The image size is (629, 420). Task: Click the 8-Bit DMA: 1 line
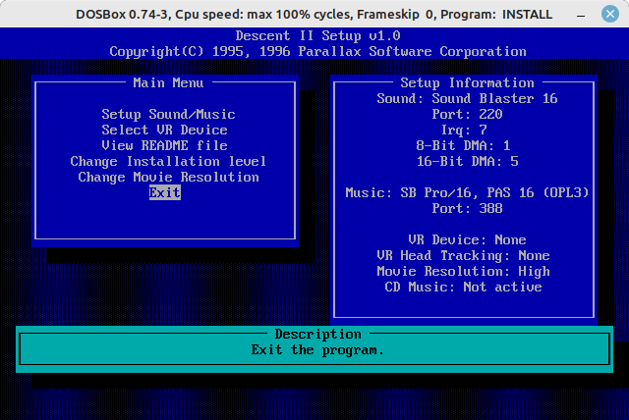click(463, 146)
